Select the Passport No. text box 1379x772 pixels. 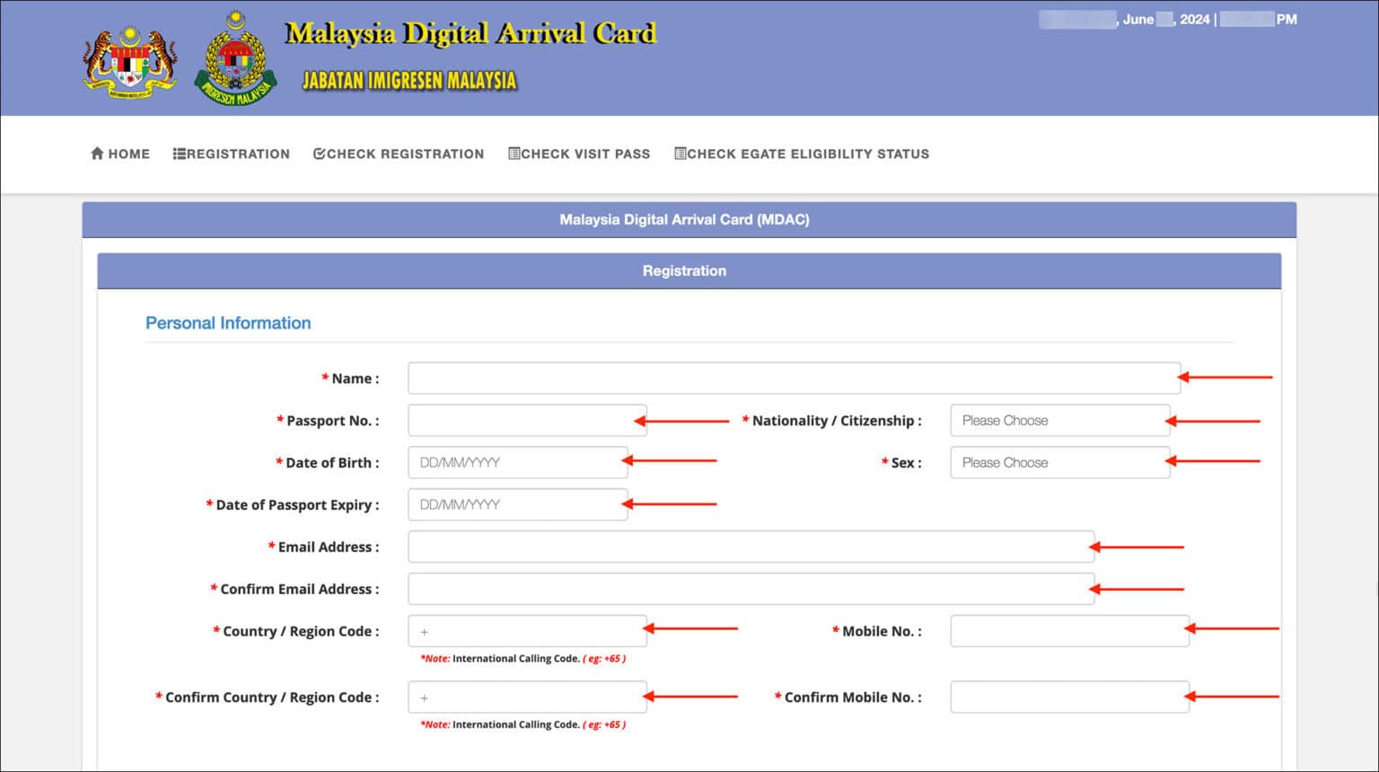525,420
